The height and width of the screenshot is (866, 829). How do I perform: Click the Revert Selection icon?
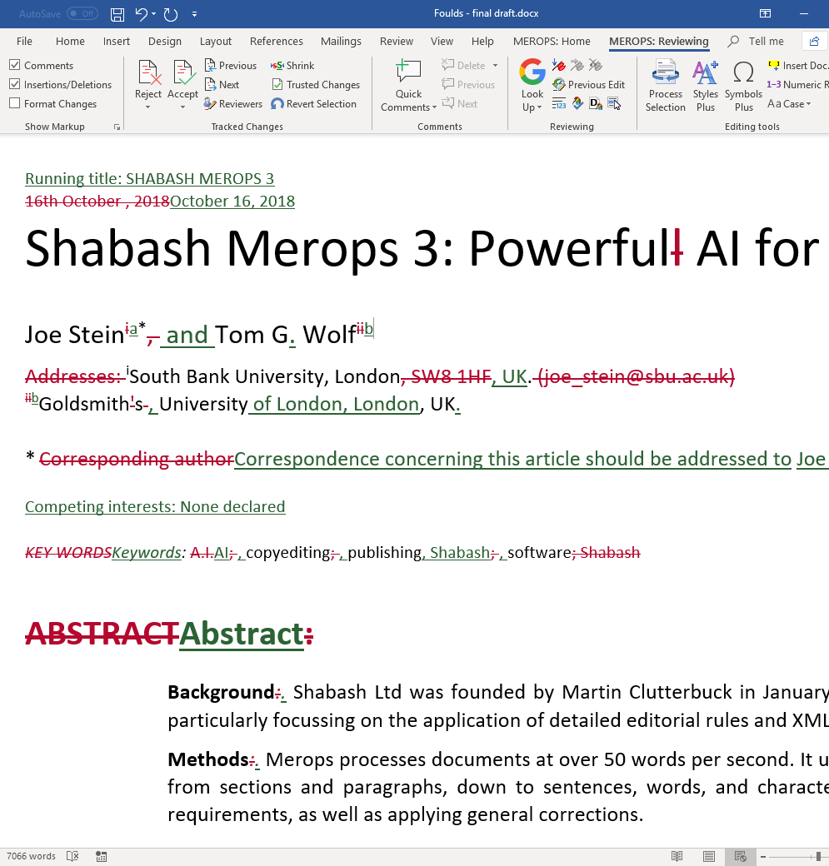277,104
